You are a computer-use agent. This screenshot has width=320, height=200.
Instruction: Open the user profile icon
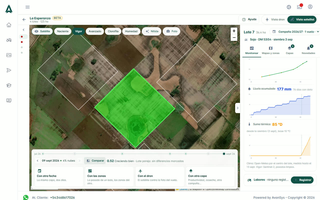point(310,7)
